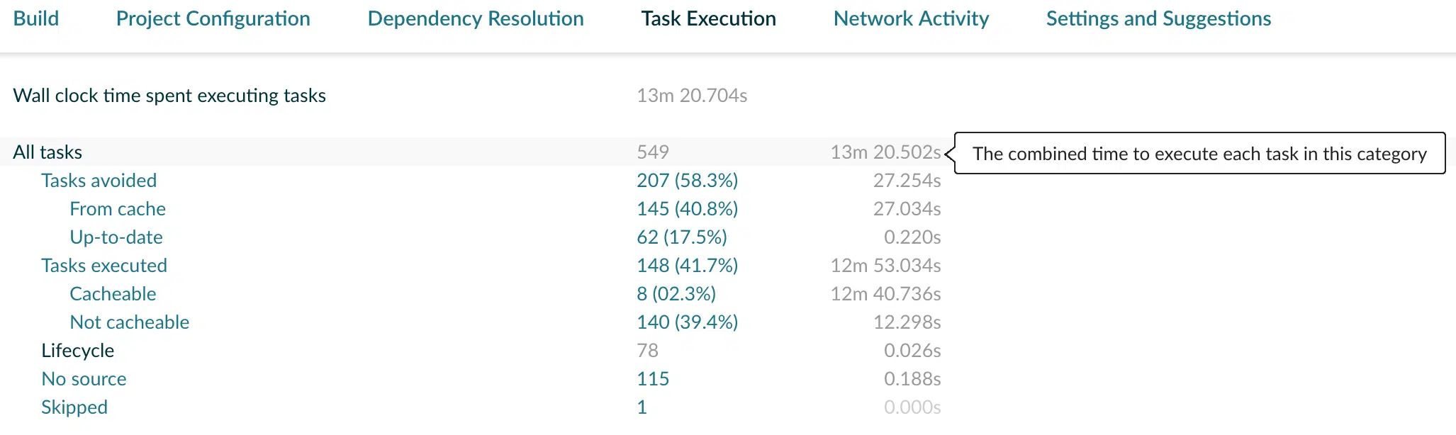Click the Tasks avoided link
The image size is (1456, 435).
(99, 181)
